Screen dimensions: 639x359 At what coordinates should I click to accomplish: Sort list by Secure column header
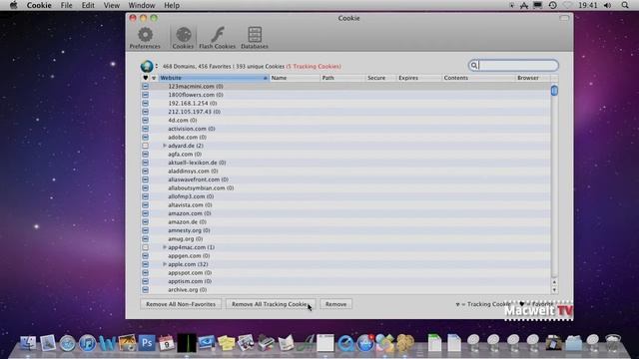(x=381, y=78)
